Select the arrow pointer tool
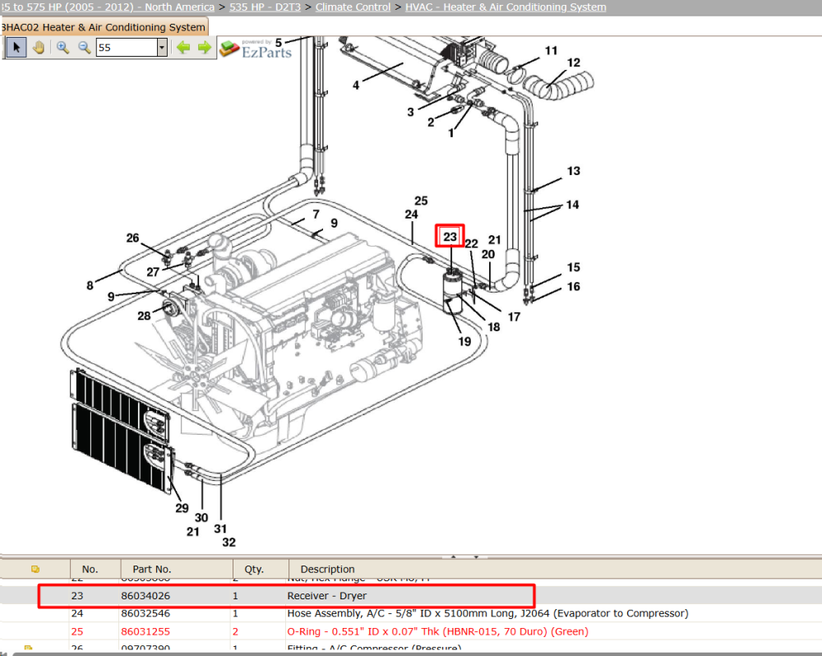This screenshot has width=822, height=656. pos(16,48)
